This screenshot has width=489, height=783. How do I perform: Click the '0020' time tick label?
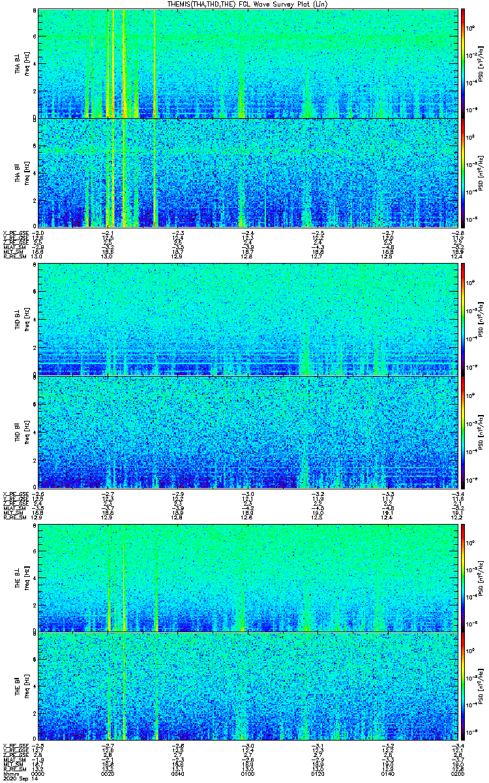click(x=108, y=774)
